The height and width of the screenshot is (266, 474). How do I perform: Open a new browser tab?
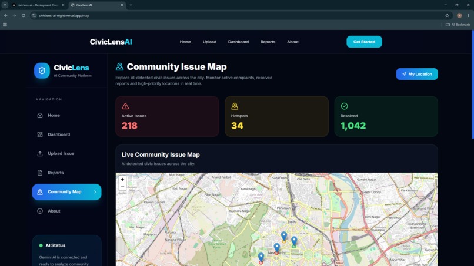click(131, 5)
